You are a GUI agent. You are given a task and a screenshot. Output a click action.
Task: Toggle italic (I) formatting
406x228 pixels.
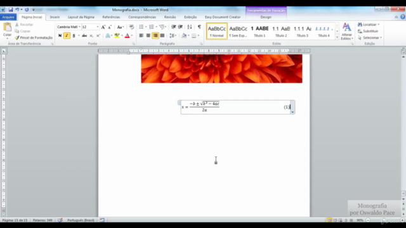tap(67, 35)
